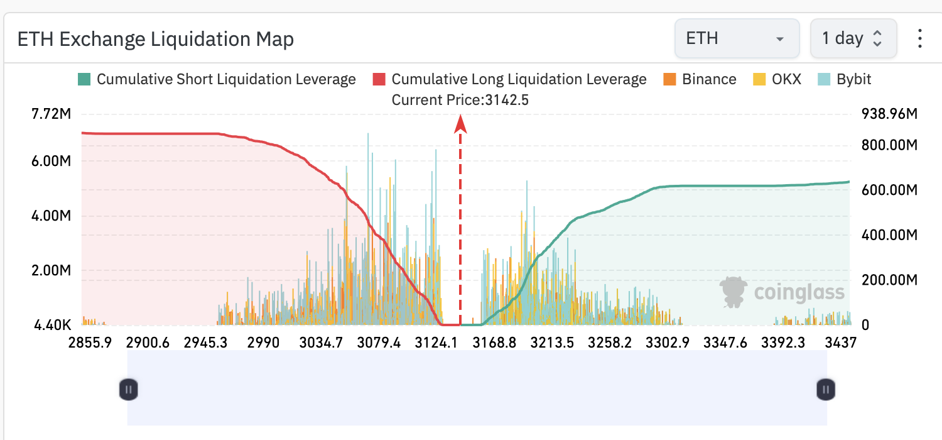
Task: Click the OKX legend text
Action: pos(788,80)
